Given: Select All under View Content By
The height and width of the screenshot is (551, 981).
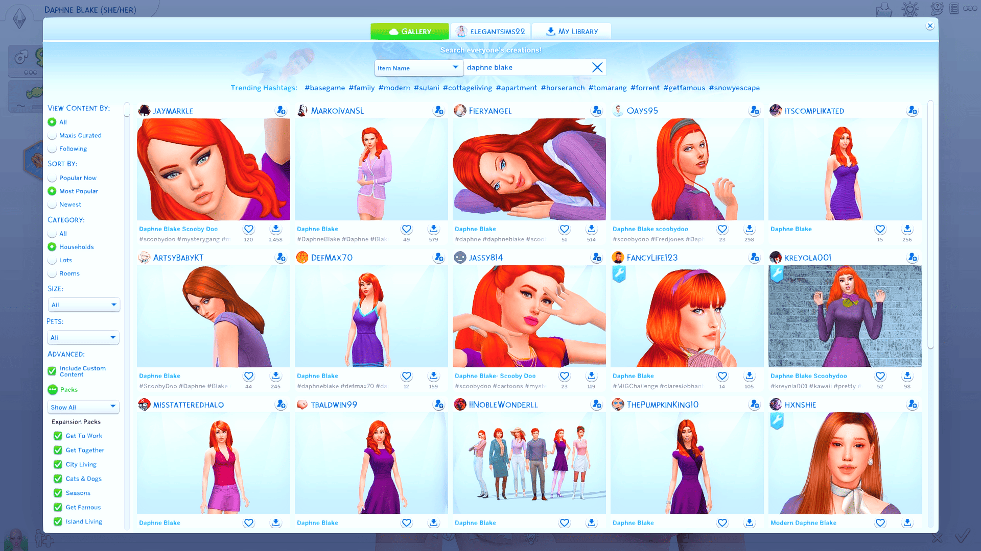Looking at the screenshot, I should coord(52,122).
